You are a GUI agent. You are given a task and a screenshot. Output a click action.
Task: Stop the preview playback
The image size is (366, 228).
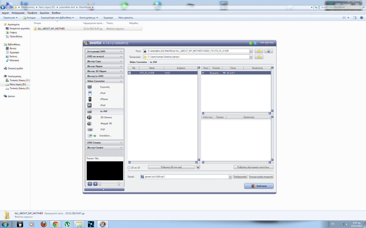coord(95,184)
